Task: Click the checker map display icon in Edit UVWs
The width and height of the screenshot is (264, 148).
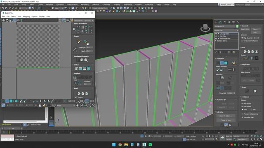Action: tap(71, 20)
